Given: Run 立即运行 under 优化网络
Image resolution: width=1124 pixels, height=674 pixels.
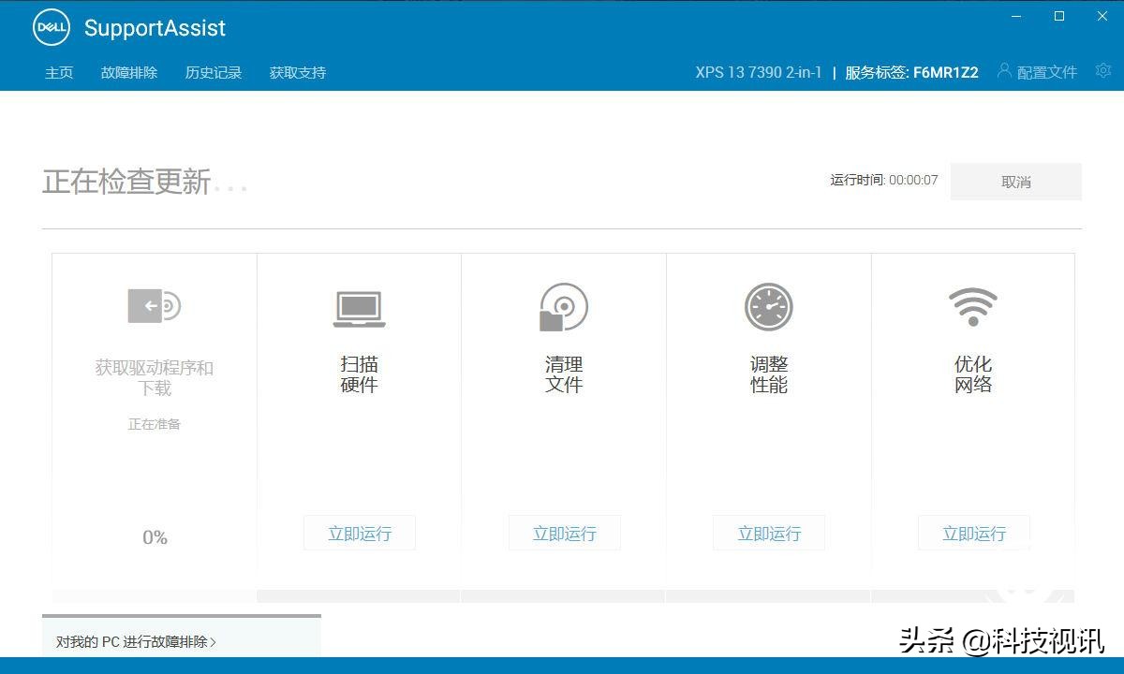Looking at the screenshot, I should tap(973, 533).
